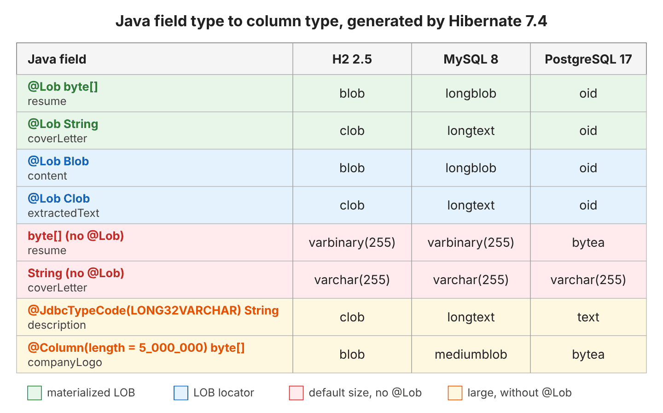Select the 'H2 2.5' column header

(x=352, y=59)
